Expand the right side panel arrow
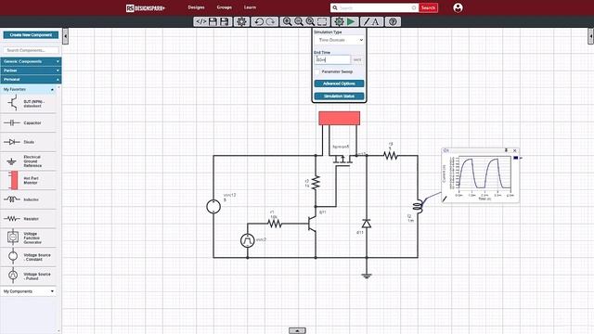This screenshot has height=334, width=594. (x=590, y=36)
